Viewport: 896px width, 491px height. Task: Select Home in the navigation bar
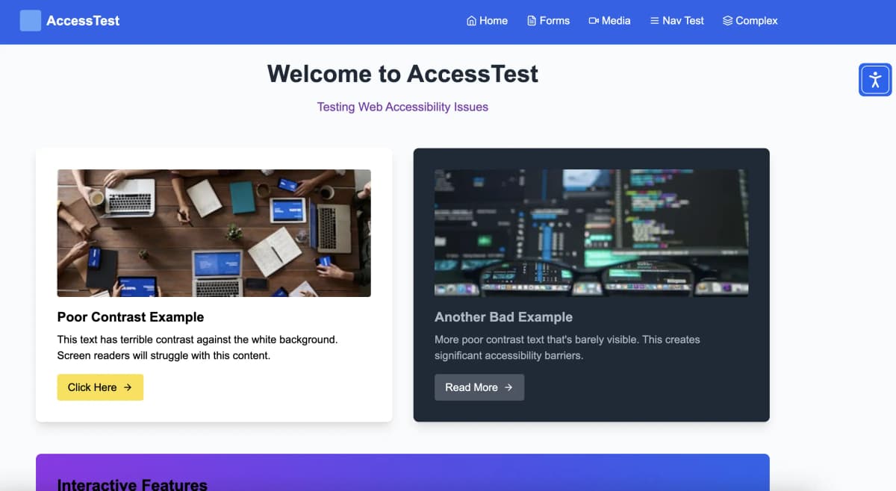pos(488,21)
